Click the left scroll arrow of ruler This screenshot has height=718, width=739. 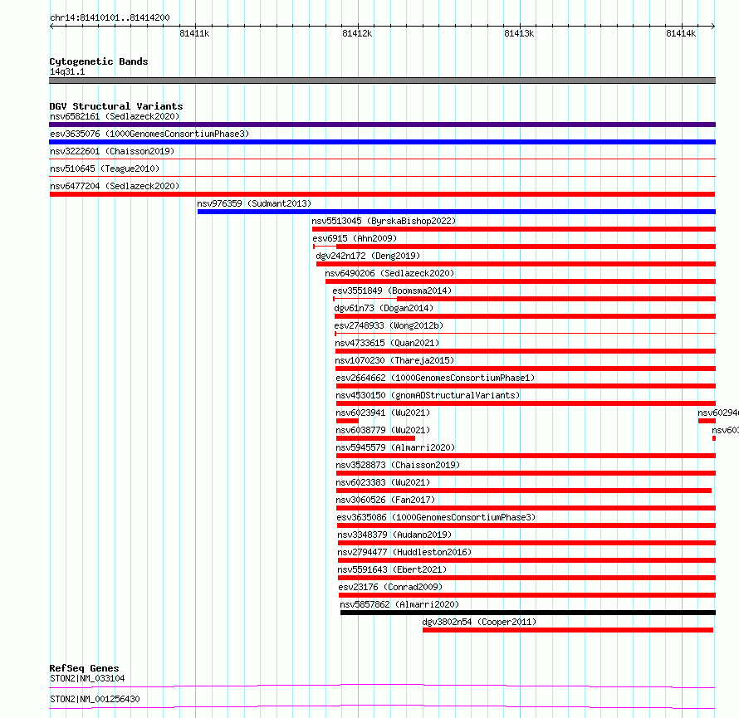(x=51, y=26)
